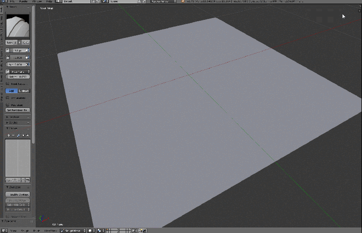
Task: Enable the Persistent checkbox
Action: coord(8,105)
